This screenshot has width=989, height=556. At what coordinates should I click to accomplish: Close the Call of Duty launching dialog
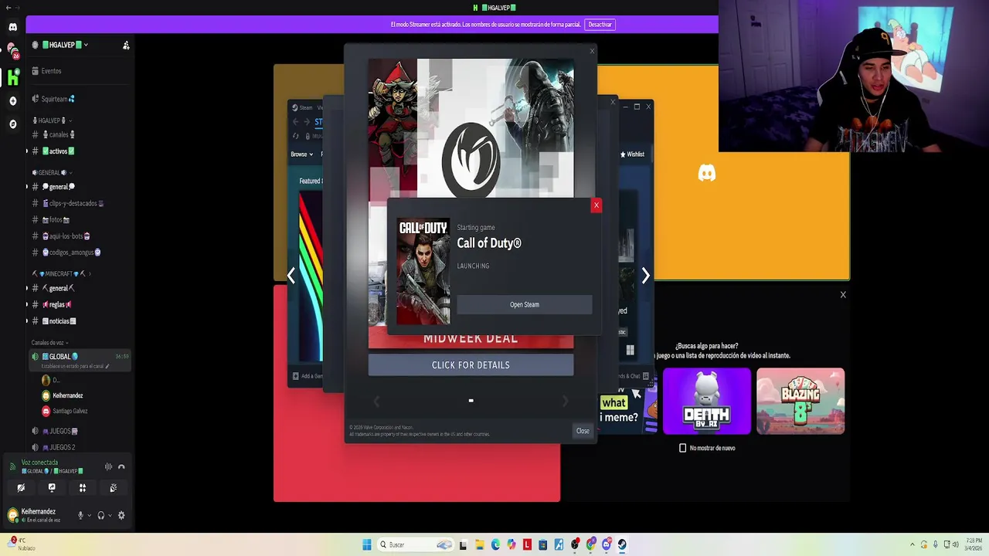(x=596, y=205)
